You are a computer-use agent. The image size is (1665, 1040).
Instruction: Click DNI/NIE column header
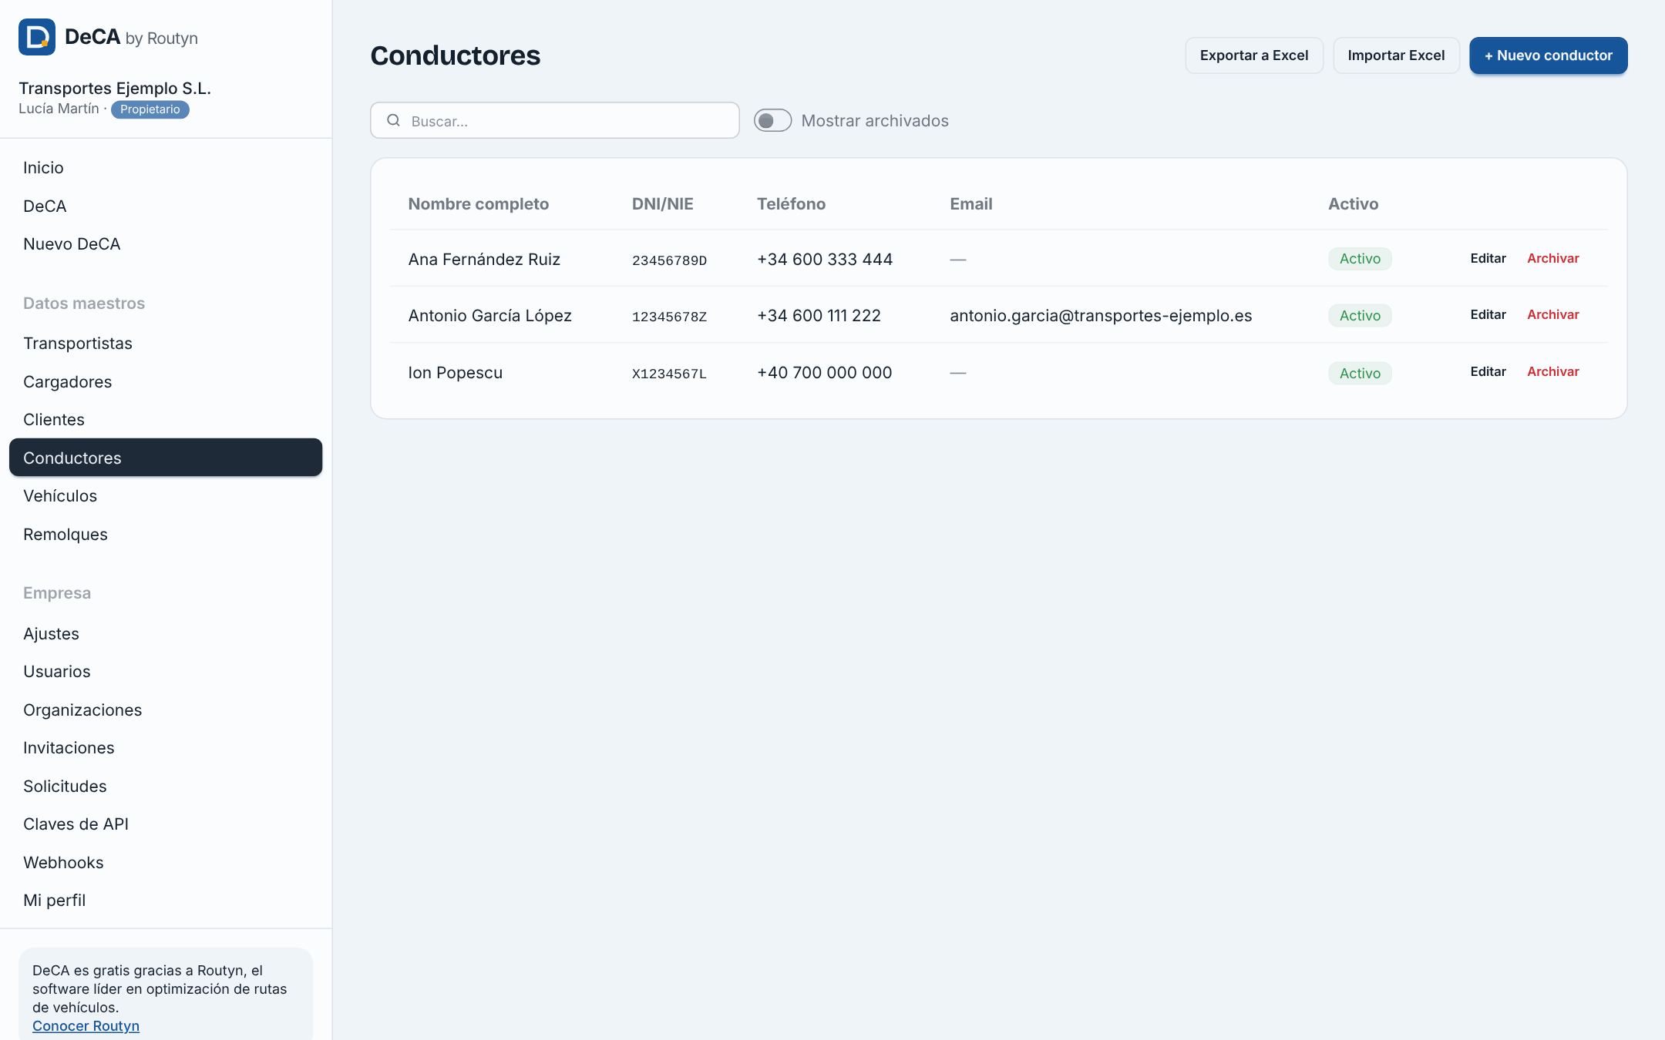tap(662, 204)
